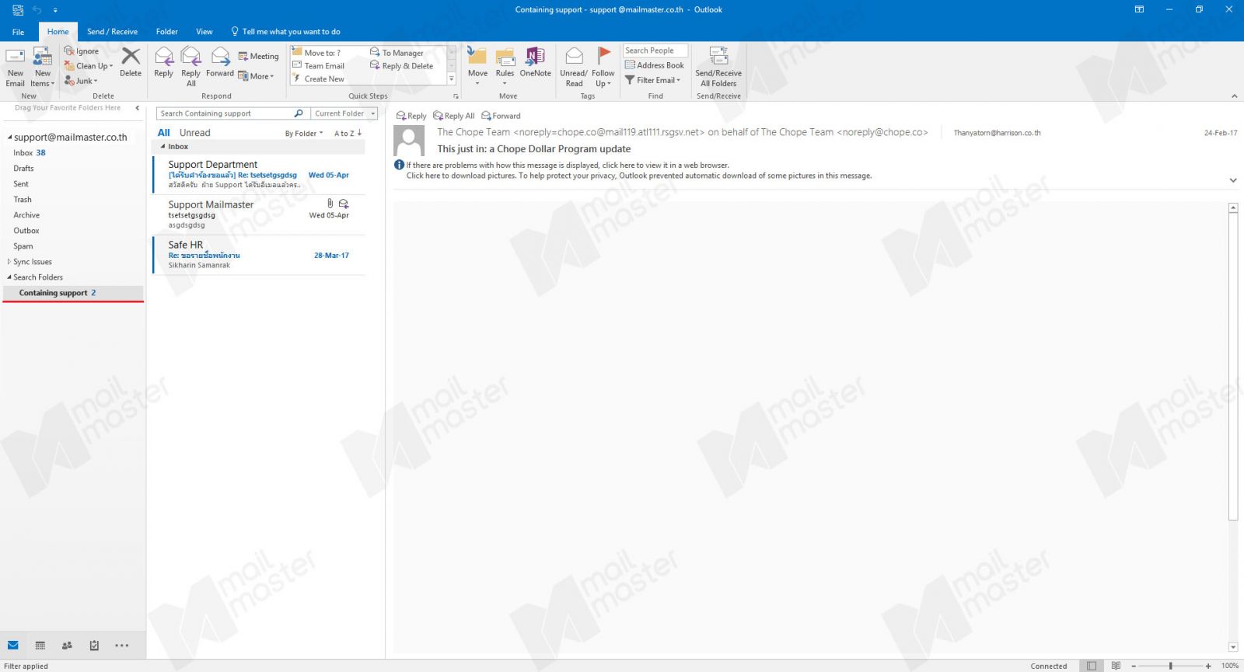Viewport: 1244px width, 672px height.
Task: Collapse the Search Folders group
Action: [x=9, y=277]
